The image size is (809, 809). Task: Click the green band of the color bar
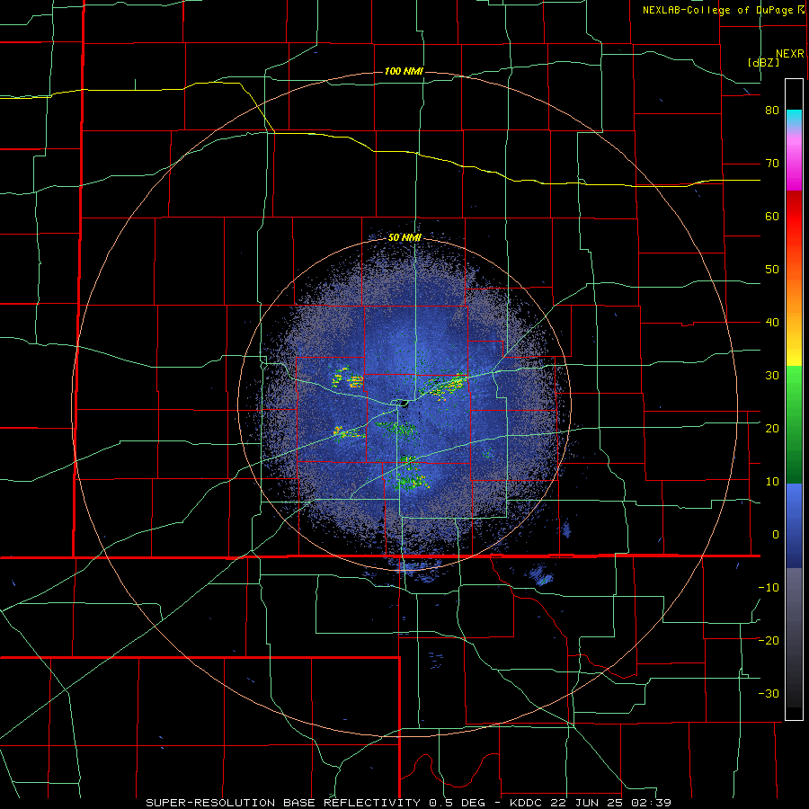pos(794,423)
